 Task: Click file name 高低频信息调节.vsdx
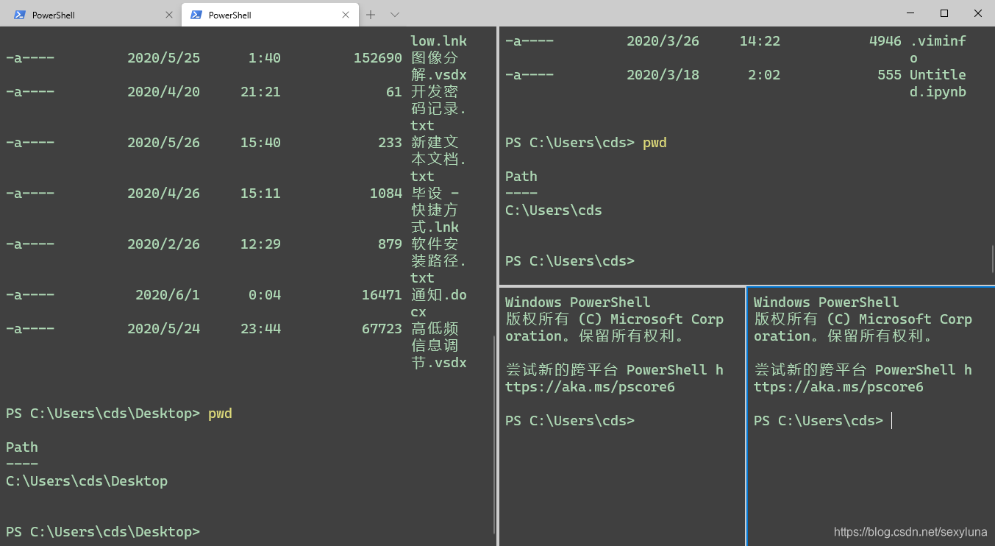[439, 346]
